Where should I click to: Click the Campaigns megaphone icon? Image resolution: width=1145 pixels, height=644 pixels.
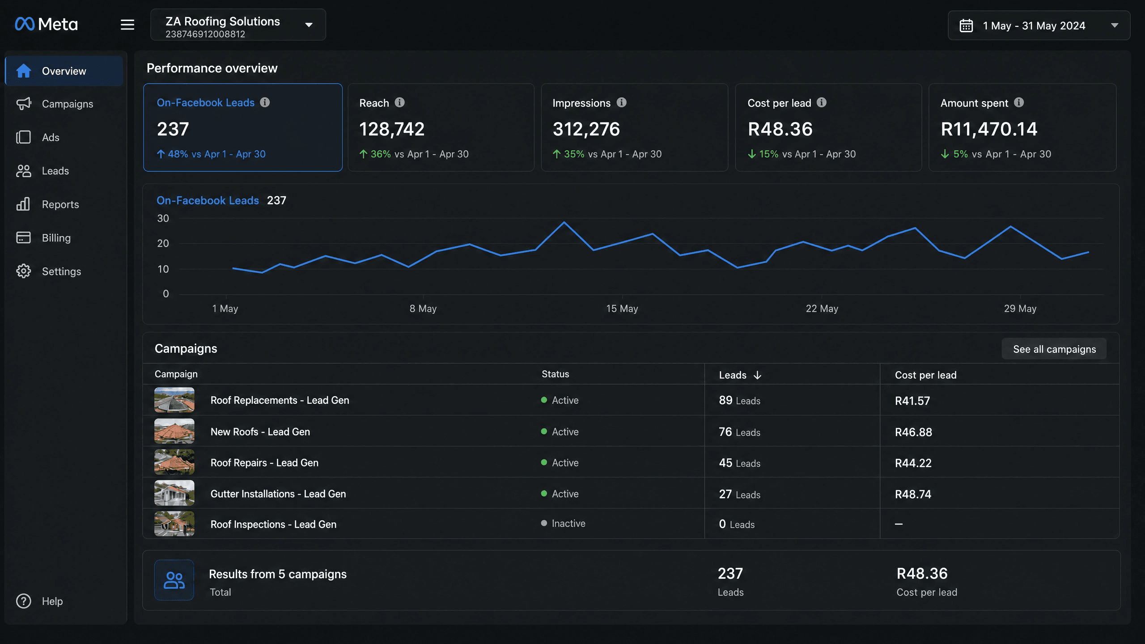coord(23,104)
